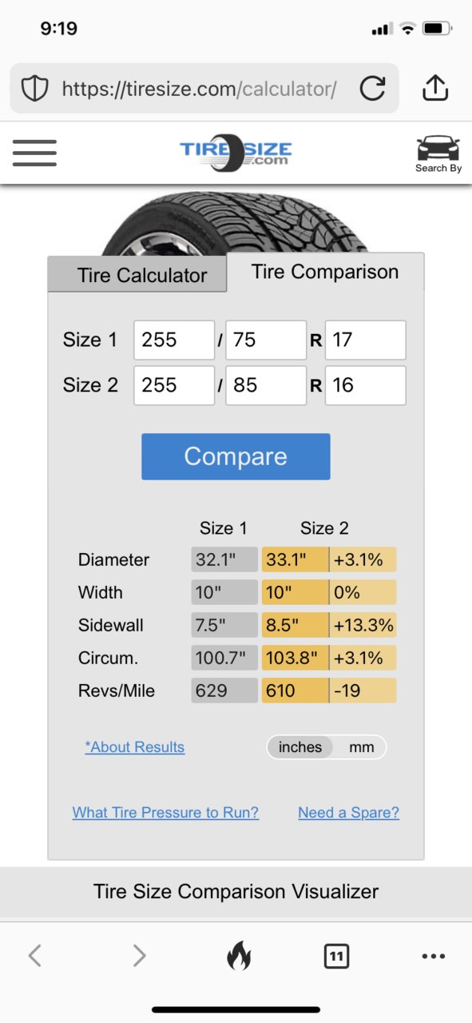This screenshot has height=1023, width=472.
Task: Open the hamburger menu icon
Action: coord(34,153)
